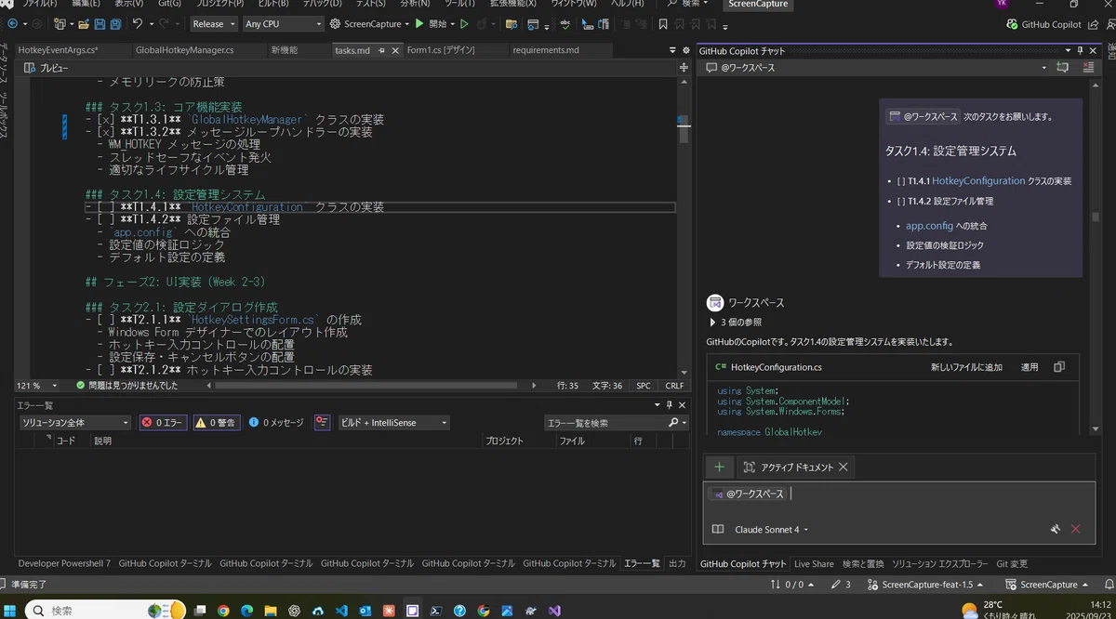Click 新しいファイルに追加 button
Image resolution: width=1116 pixels, height=619 pixels.
pyautogui.click(x=966, y=367)
